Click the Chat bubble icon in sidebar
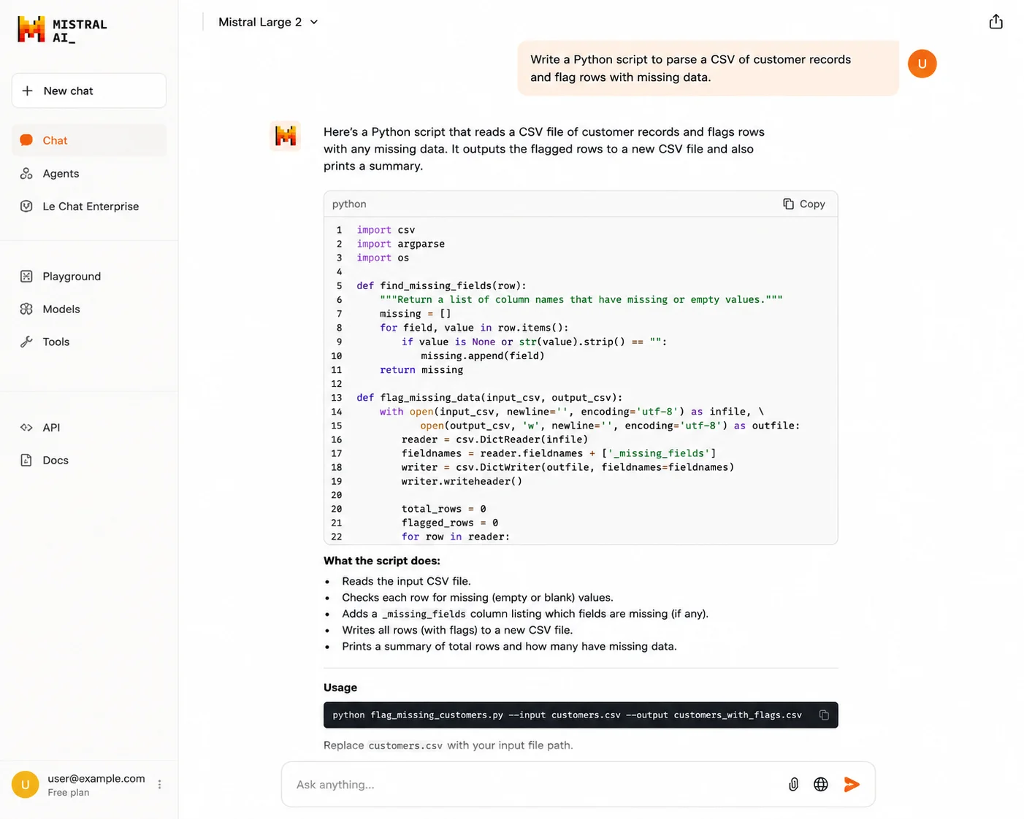 [26, 140]
